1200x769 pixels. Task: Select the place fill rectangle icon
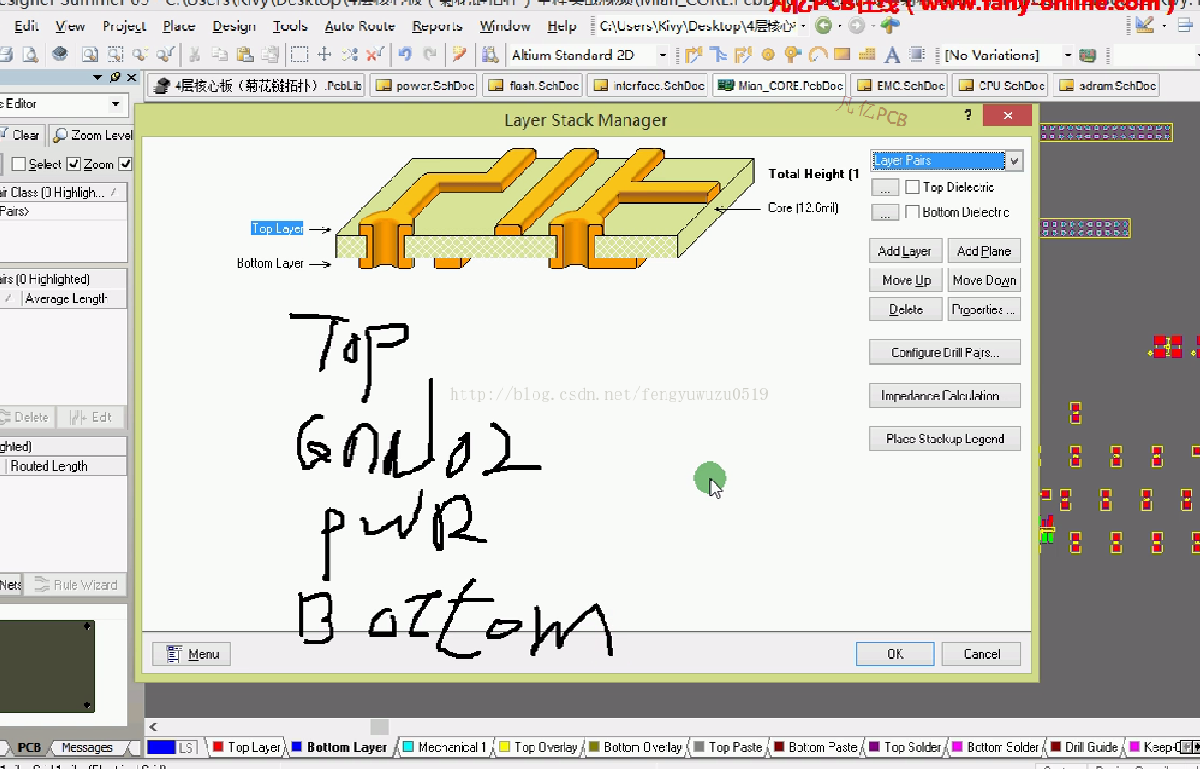click(x=841, y=55)
